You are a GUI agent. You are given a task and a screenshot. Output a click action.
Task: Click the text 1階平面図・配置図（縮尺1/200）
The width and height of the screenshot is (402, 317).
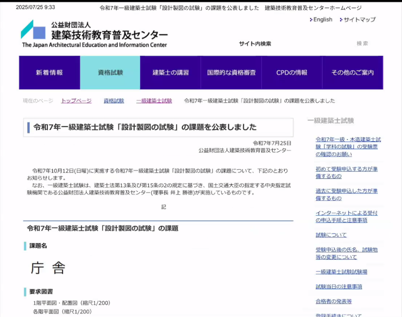pos(72,303)
